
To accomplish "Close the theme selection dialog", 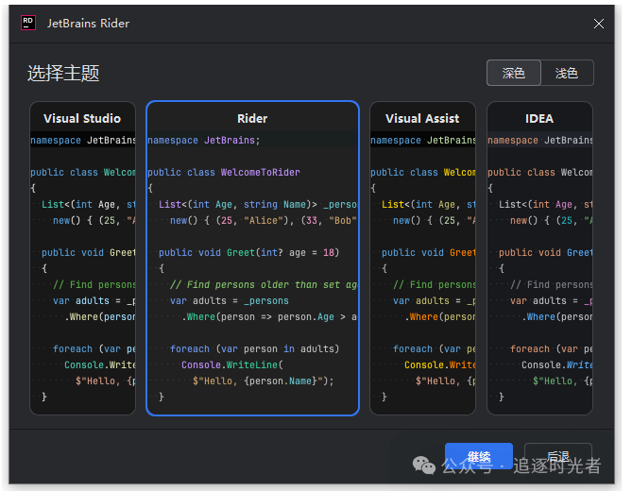I will point(599,24).
